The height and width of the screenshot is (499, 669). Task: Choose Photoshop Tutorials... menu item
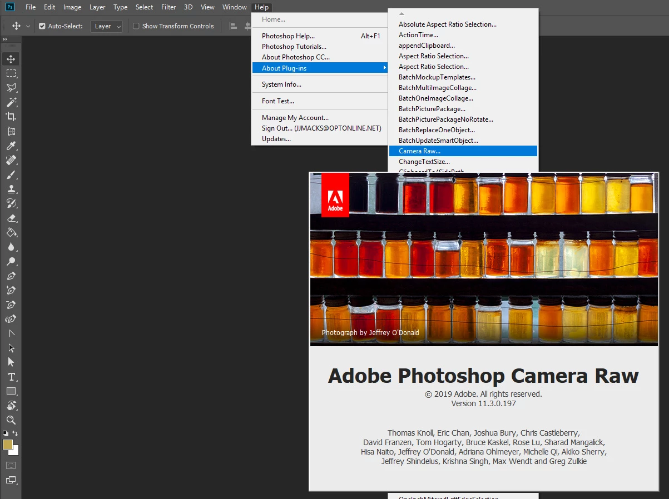320,47
